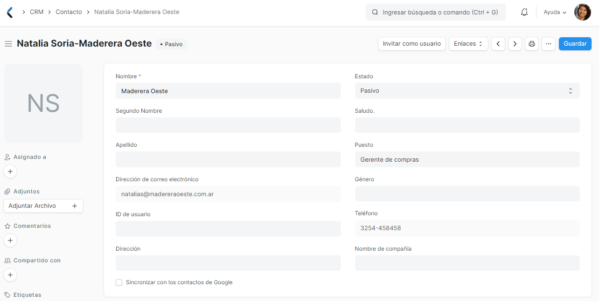The width and height of the screenshot is (599, 301).
Task: Click the email natalias@madereraoeste.com.ar
Action: point(167,194)
